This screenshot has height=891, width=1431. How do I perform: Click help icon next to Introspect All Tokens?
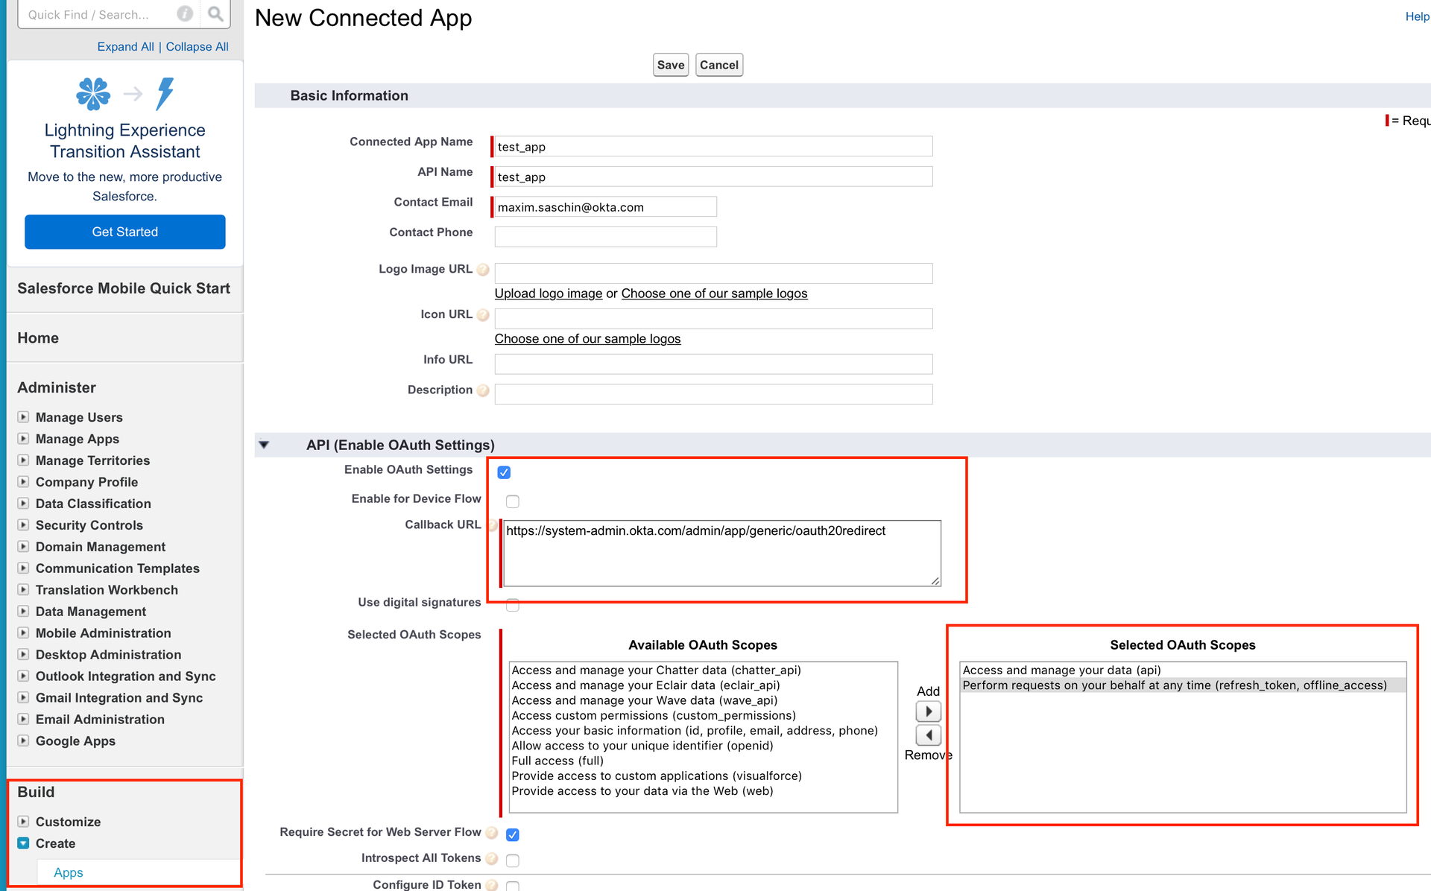point(491,859)
